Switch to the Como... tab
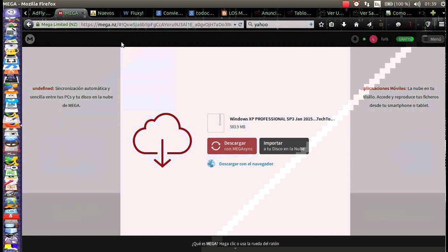Image resolution: width=448 pixels, height=252 pixels. tap(398, 13)
